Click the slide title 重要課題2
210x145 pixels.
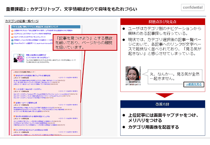(x=71, y=9)
